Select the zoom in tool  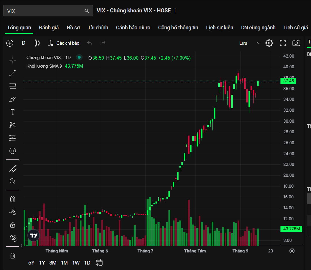[12, 181]
